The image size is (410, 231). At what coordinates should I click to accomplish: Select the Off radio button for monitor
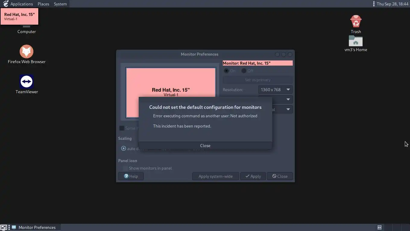[x=244, y=71]
